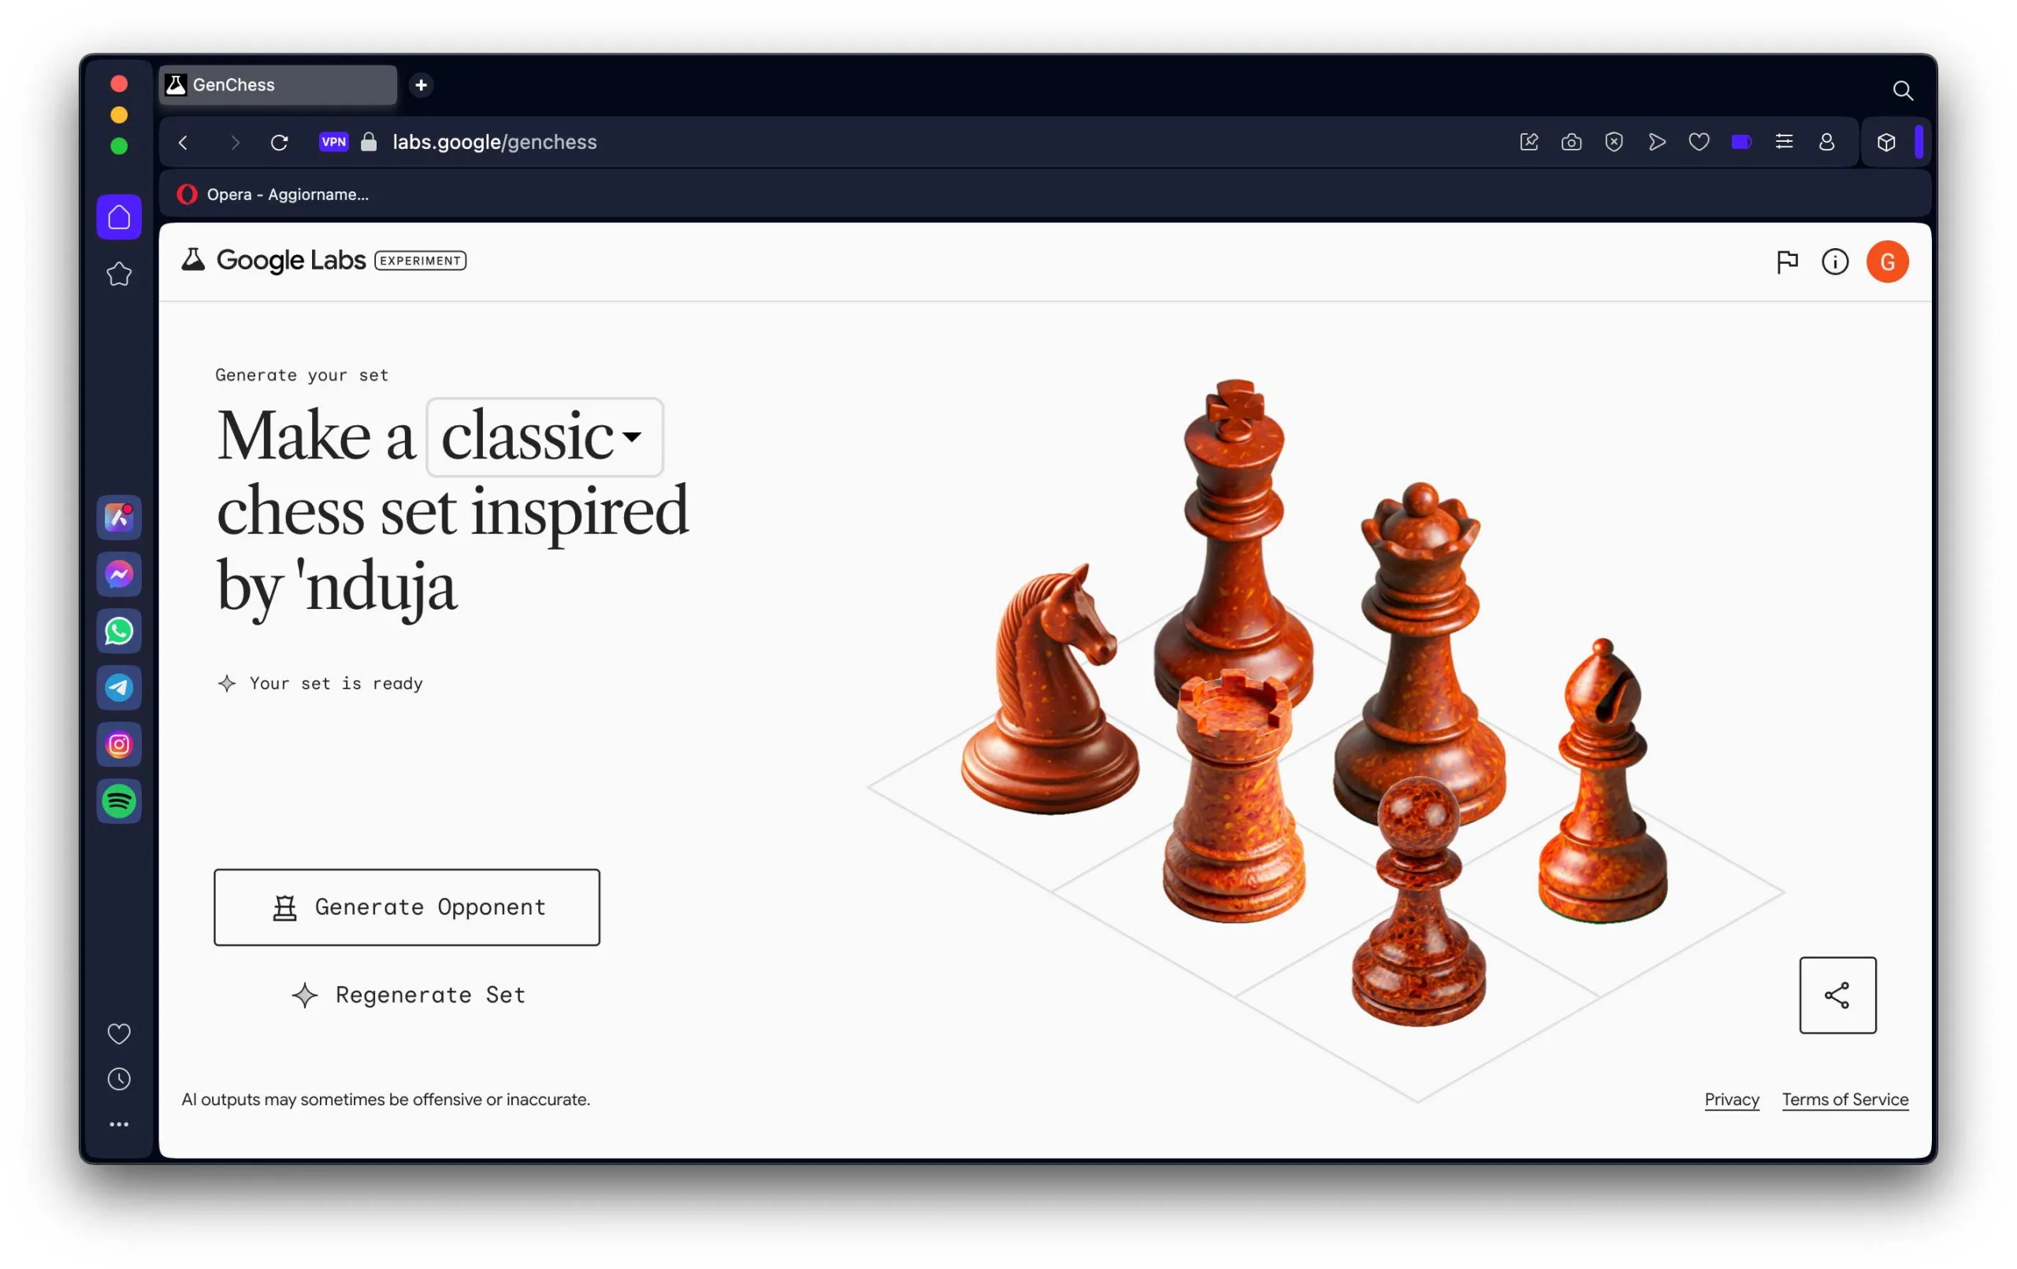Click Regenerate Set option
2017x1269 pixels.
(408, 994)
